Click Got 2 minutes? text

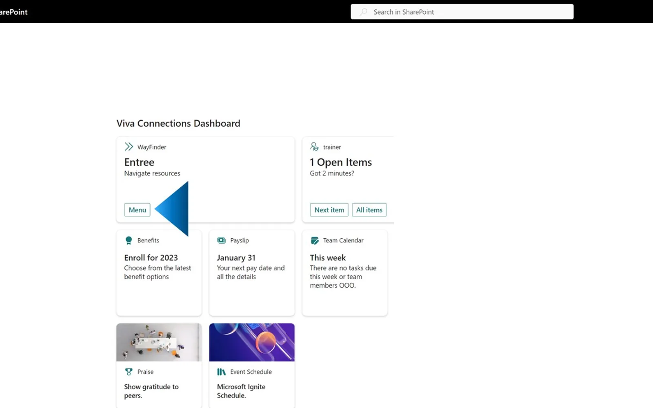332,173
